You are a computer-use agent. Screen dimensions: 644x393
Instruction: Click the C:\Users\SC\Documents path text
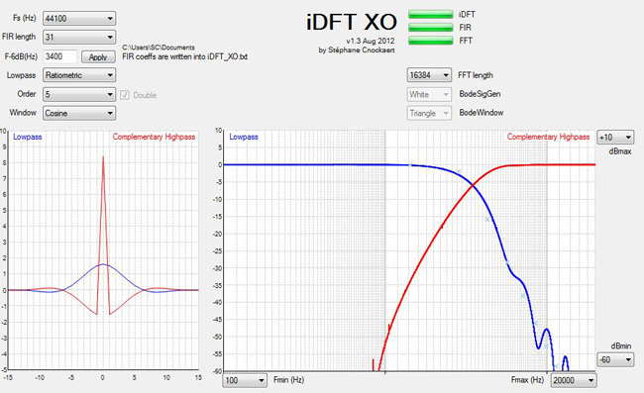(x=159, y=48)
